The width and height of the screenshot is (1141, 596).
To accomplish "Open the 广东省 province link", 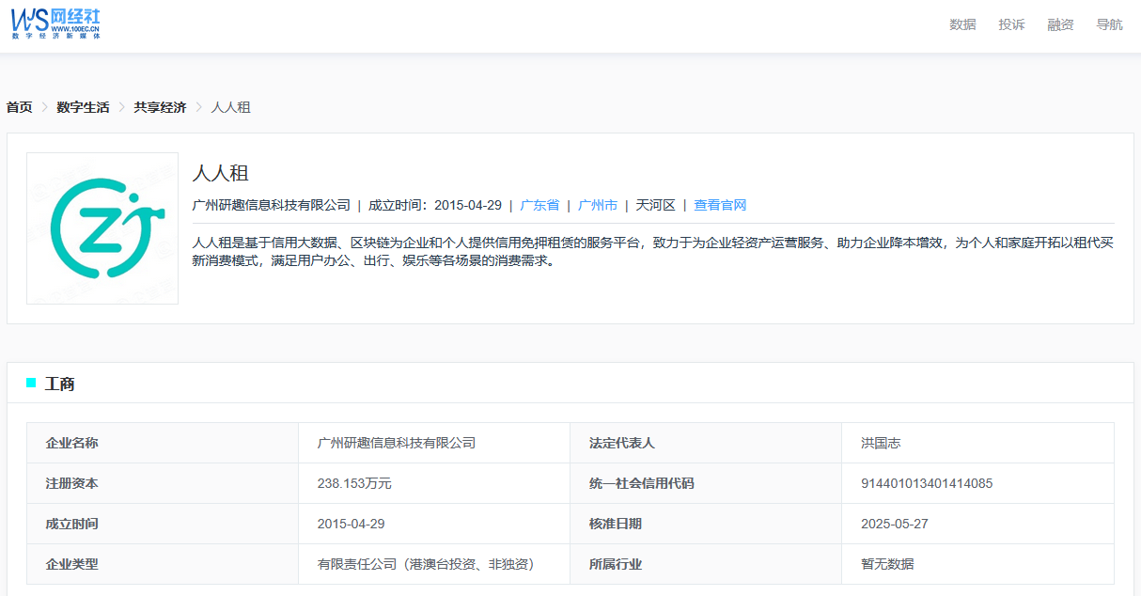I will coord(539,205).
